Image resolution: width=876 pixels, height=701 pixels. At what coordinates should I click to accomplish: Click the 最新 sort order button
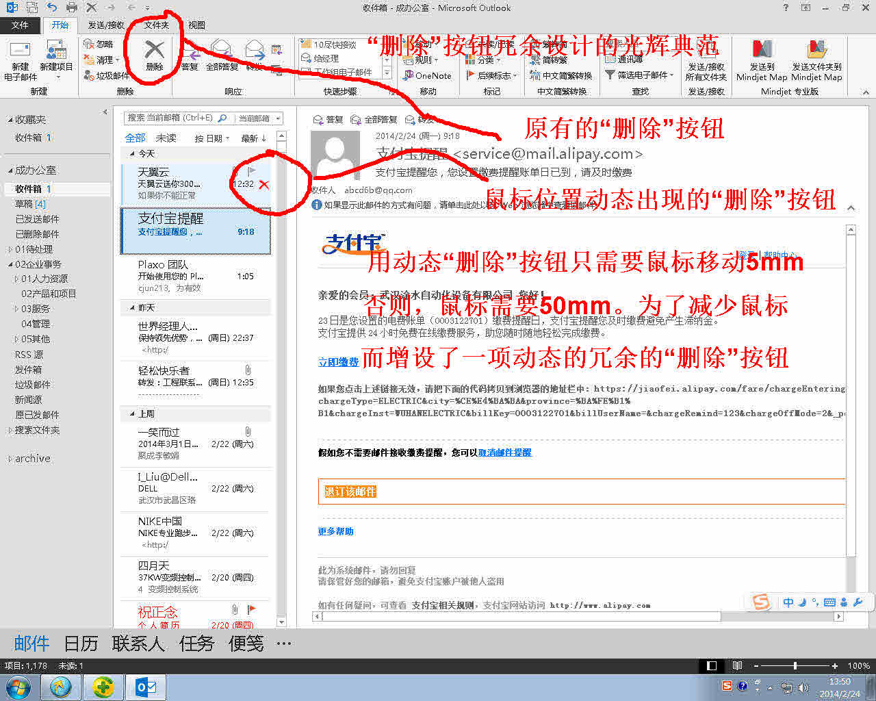point(254,138)
